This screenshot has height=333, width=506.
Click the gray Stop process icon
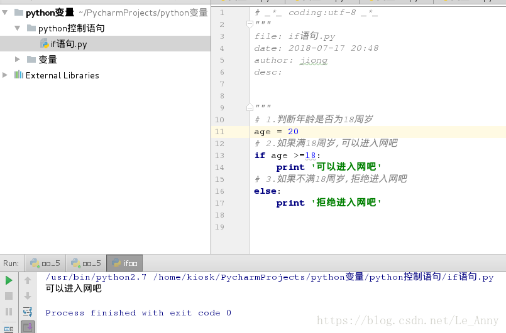[x=9, y=296]
